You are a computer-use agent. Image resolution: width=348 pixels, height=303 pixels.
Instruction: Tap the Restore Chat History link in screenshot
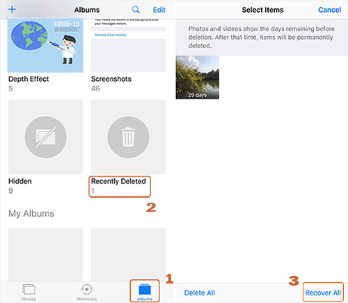[111, 35]
